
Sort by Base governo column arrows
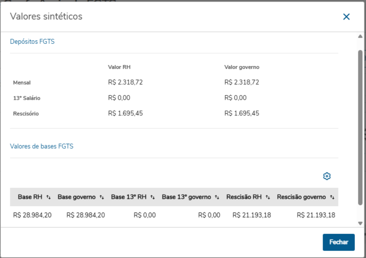pyautogui.click(x=102, y=197)
